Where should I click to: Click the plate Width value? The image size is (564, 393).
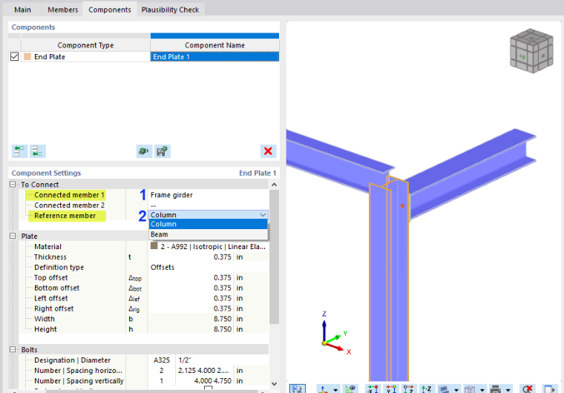(x=191, y=319)
